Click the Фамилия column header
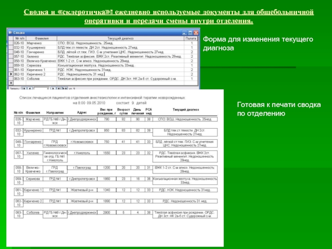Image resolution: width=332 pixels, height=249 pixels. [x=41, y=38]
